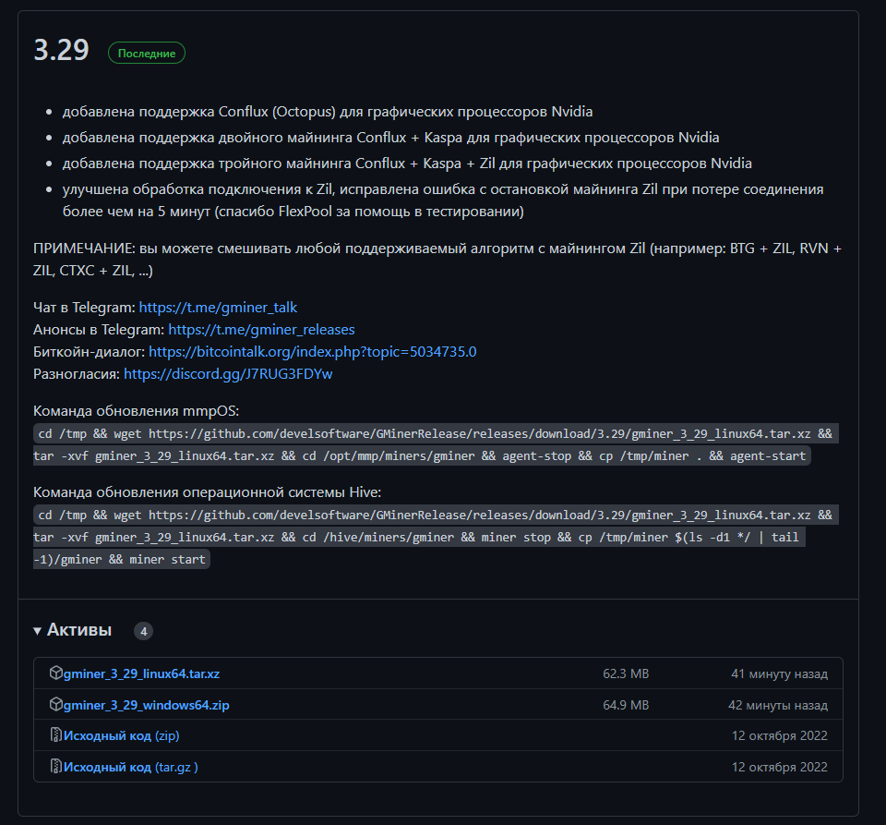Image resolution: width=886 pixels, height=825 pixels.
Task: Click the assets count badge 4
Action: (144, 631)
